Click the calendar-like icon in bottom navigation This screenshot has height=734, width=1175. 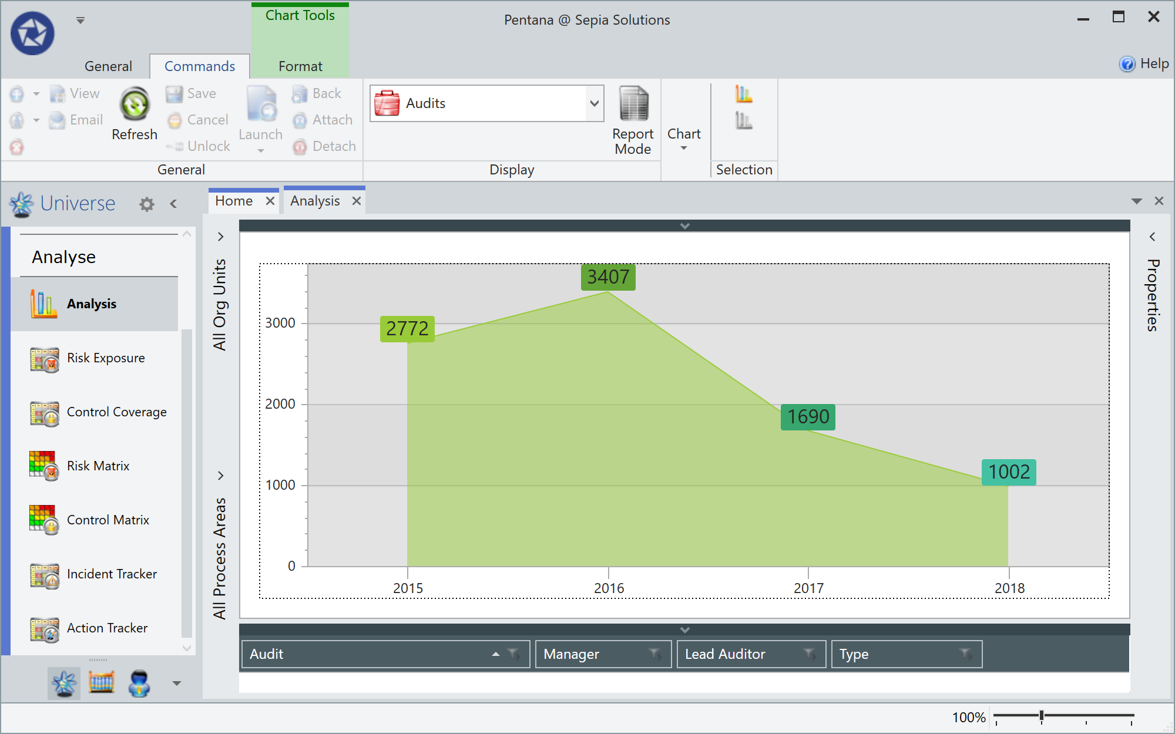click(101, 683)
